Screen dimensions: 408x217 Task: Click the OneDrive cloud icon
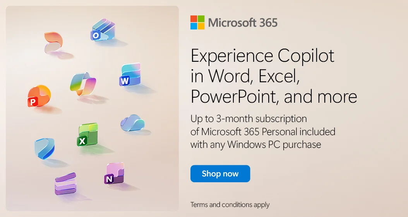pyautogui.click(x=132, y=123)
